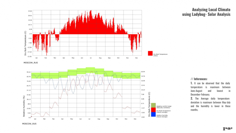Select the slide title 'Analyzing Local Climate'
The height and width of the screenshot is (133, 236).
coord(211,10)
